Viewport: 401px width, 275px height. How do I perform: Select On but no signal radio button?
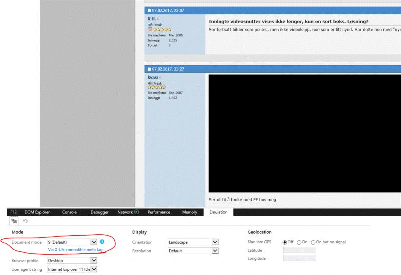313,242
